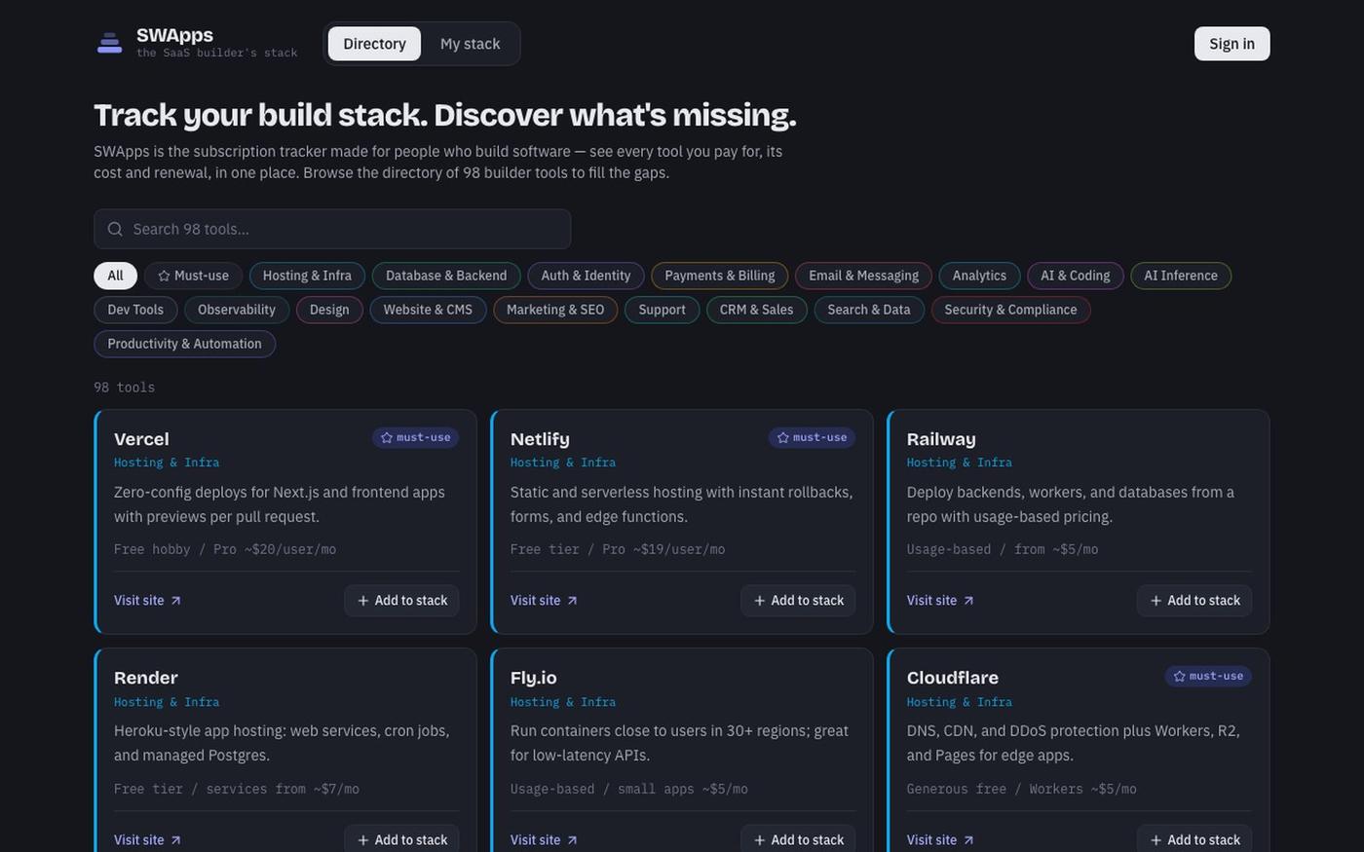This screenshot has width=1364, height=852.
Task: Click the star icon in Must-use filter
Action: 164,276
